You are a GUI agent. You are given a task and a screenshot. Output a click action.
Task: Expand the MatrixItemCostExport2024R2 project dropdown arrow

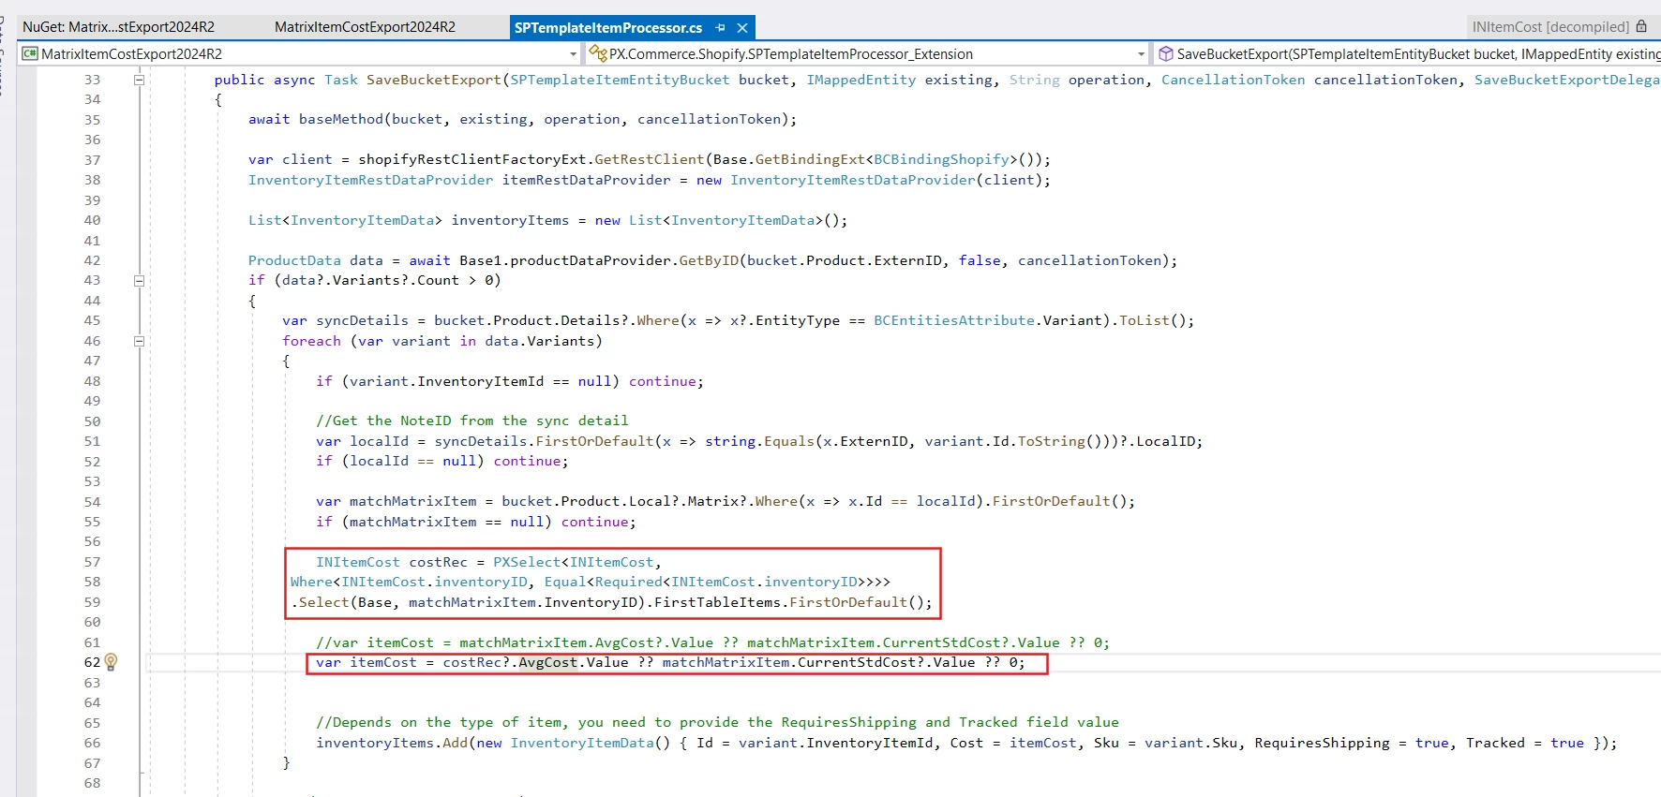click(x=574, y=54)
